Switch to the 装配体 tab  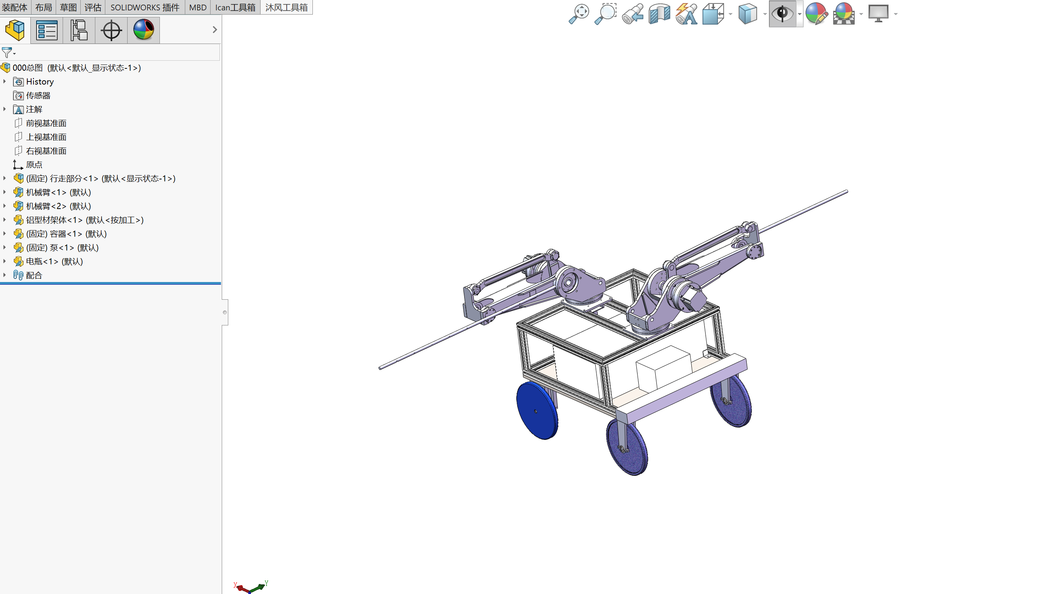click(15, 7)
